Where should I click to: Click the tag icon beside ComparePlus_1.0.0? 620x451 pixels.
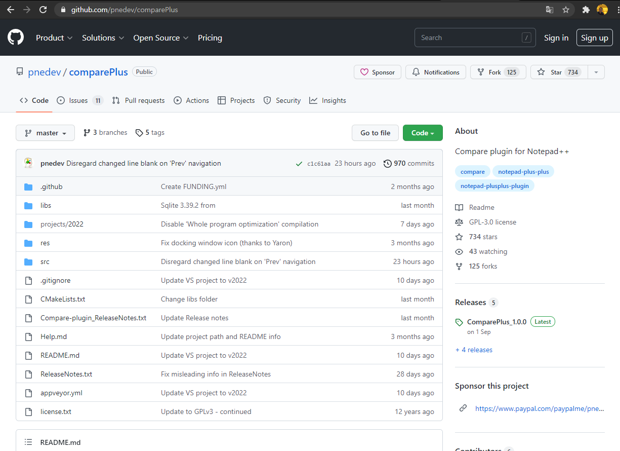pos(459,322)
